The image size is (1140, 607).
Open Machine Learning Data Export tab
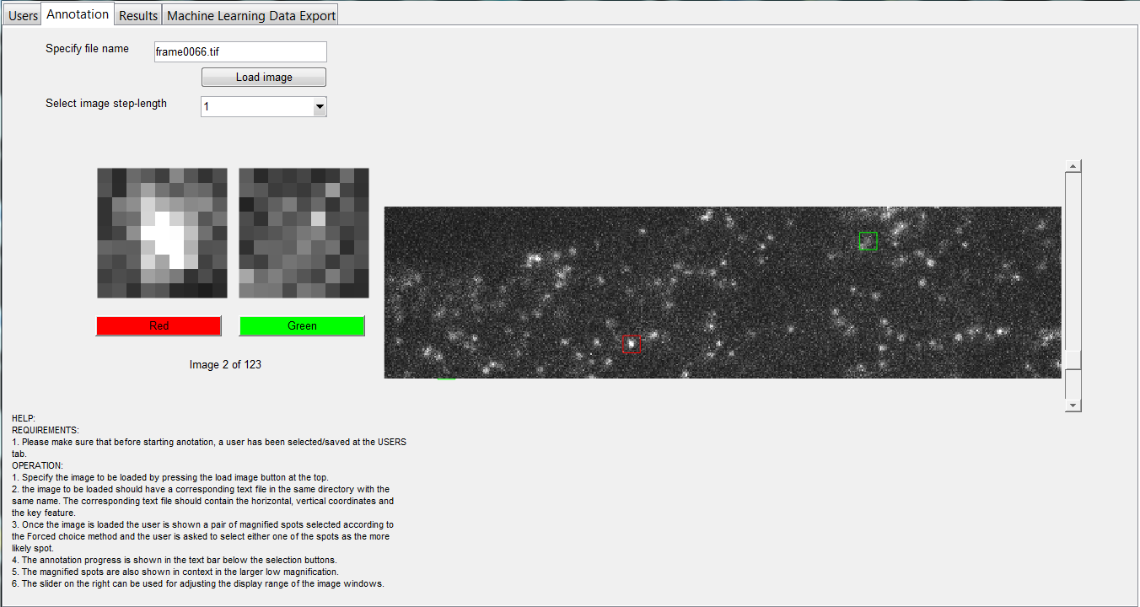tap(251, 15)
